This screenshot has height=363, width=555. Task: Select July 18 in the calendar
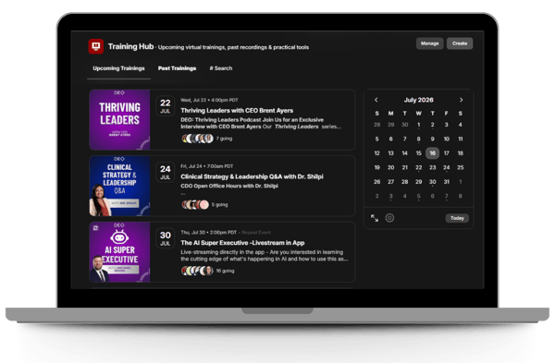460,153
